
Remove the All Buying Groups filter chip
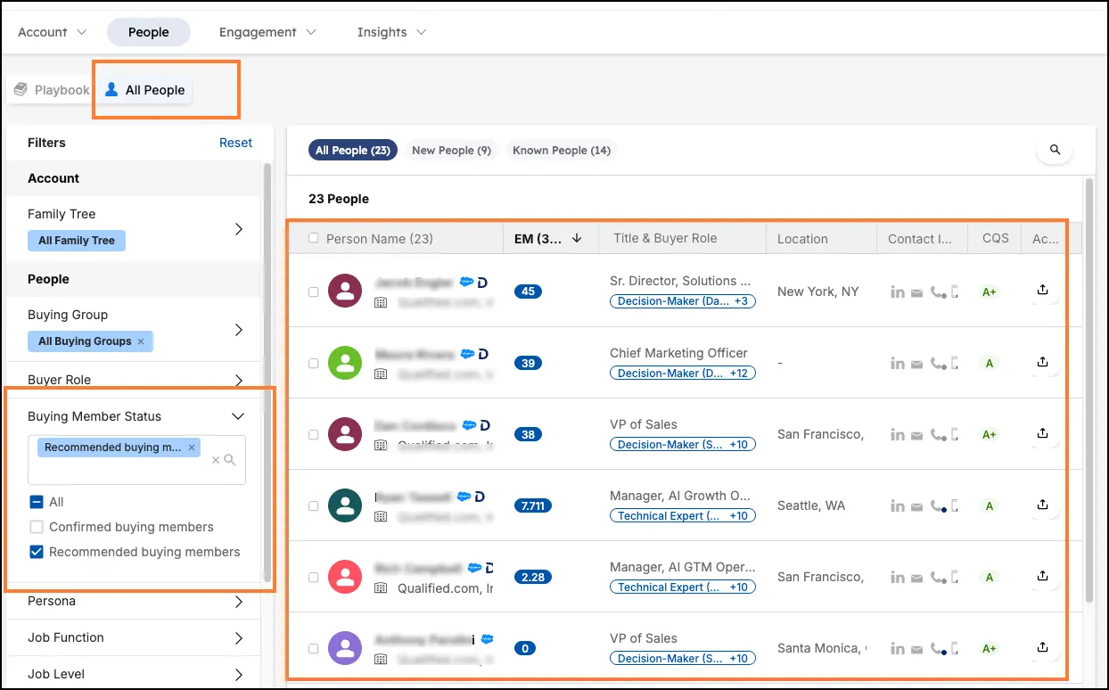pyautogui.click(x=139, y=341)
